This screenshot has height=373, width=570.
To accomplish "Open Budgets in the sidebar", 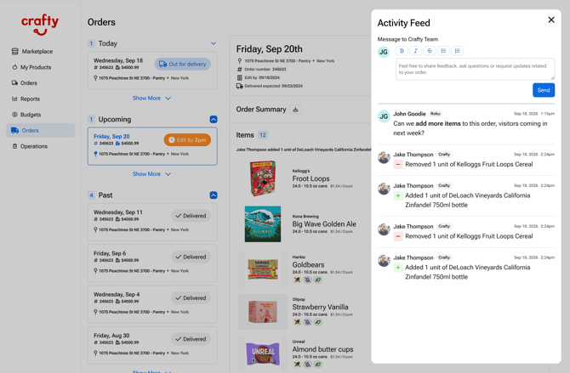I will pyautogui.click(x=26, y=115).
